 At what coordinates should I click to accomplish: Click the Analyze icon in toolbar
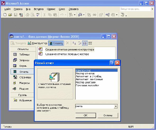point(80,15)
